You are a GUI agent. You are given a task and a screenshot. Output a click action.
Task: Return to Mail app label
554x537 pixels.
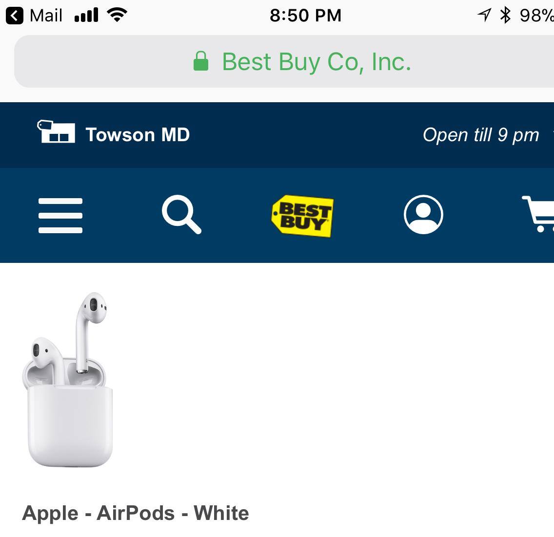point(46,16)
